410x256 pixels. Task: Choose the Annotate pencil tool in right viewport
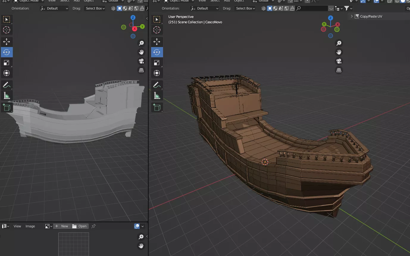(x=157, y=85)
